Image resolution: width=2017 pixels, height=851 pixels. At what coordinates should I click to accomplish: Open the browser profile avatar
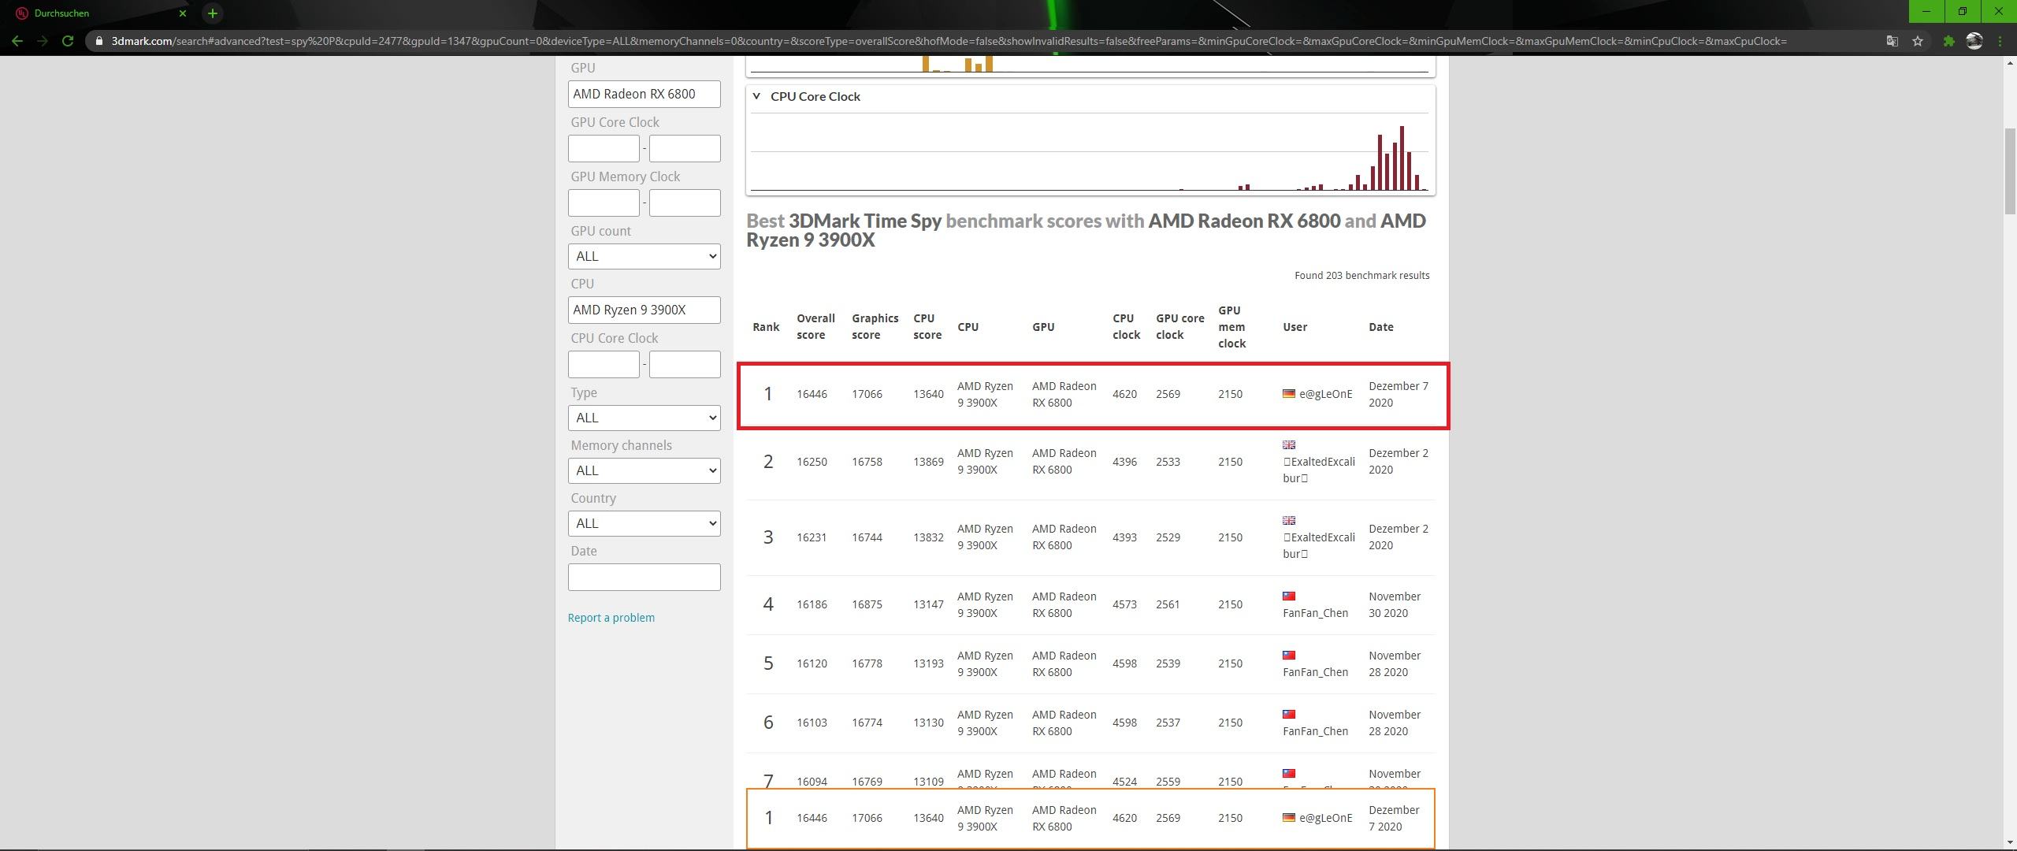[x=1974, y=41]
